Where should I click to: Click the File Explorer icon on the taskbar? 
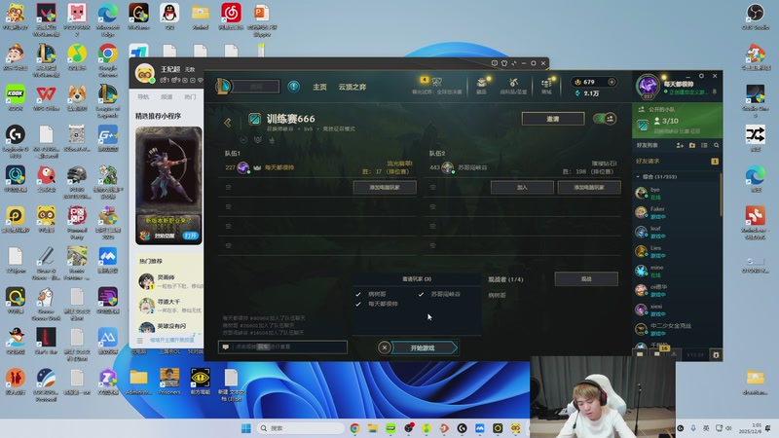click(373, 428)
